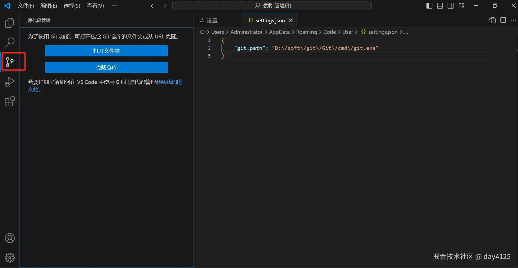The width and height of the screenshot is (518, 268).
Task: Click the Accounts icon
Action: tap(10, 238)
